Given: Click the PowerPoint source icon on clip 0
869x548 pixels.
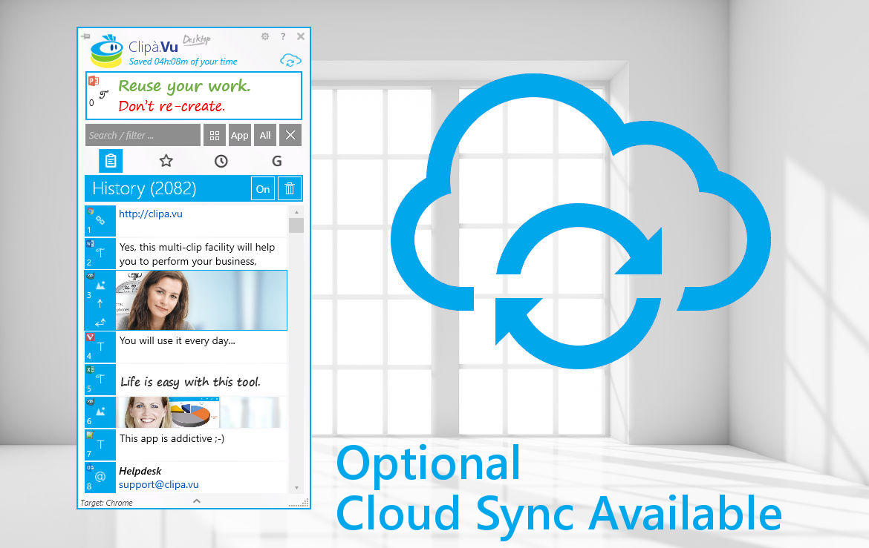Looking at the screenshot, I should point(93,81).
